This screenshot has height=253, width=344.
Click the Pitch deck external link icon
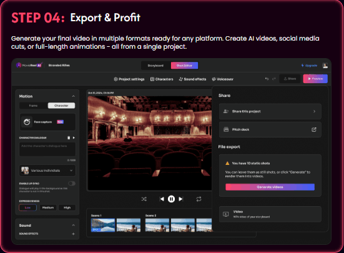[x=314, y=130]
